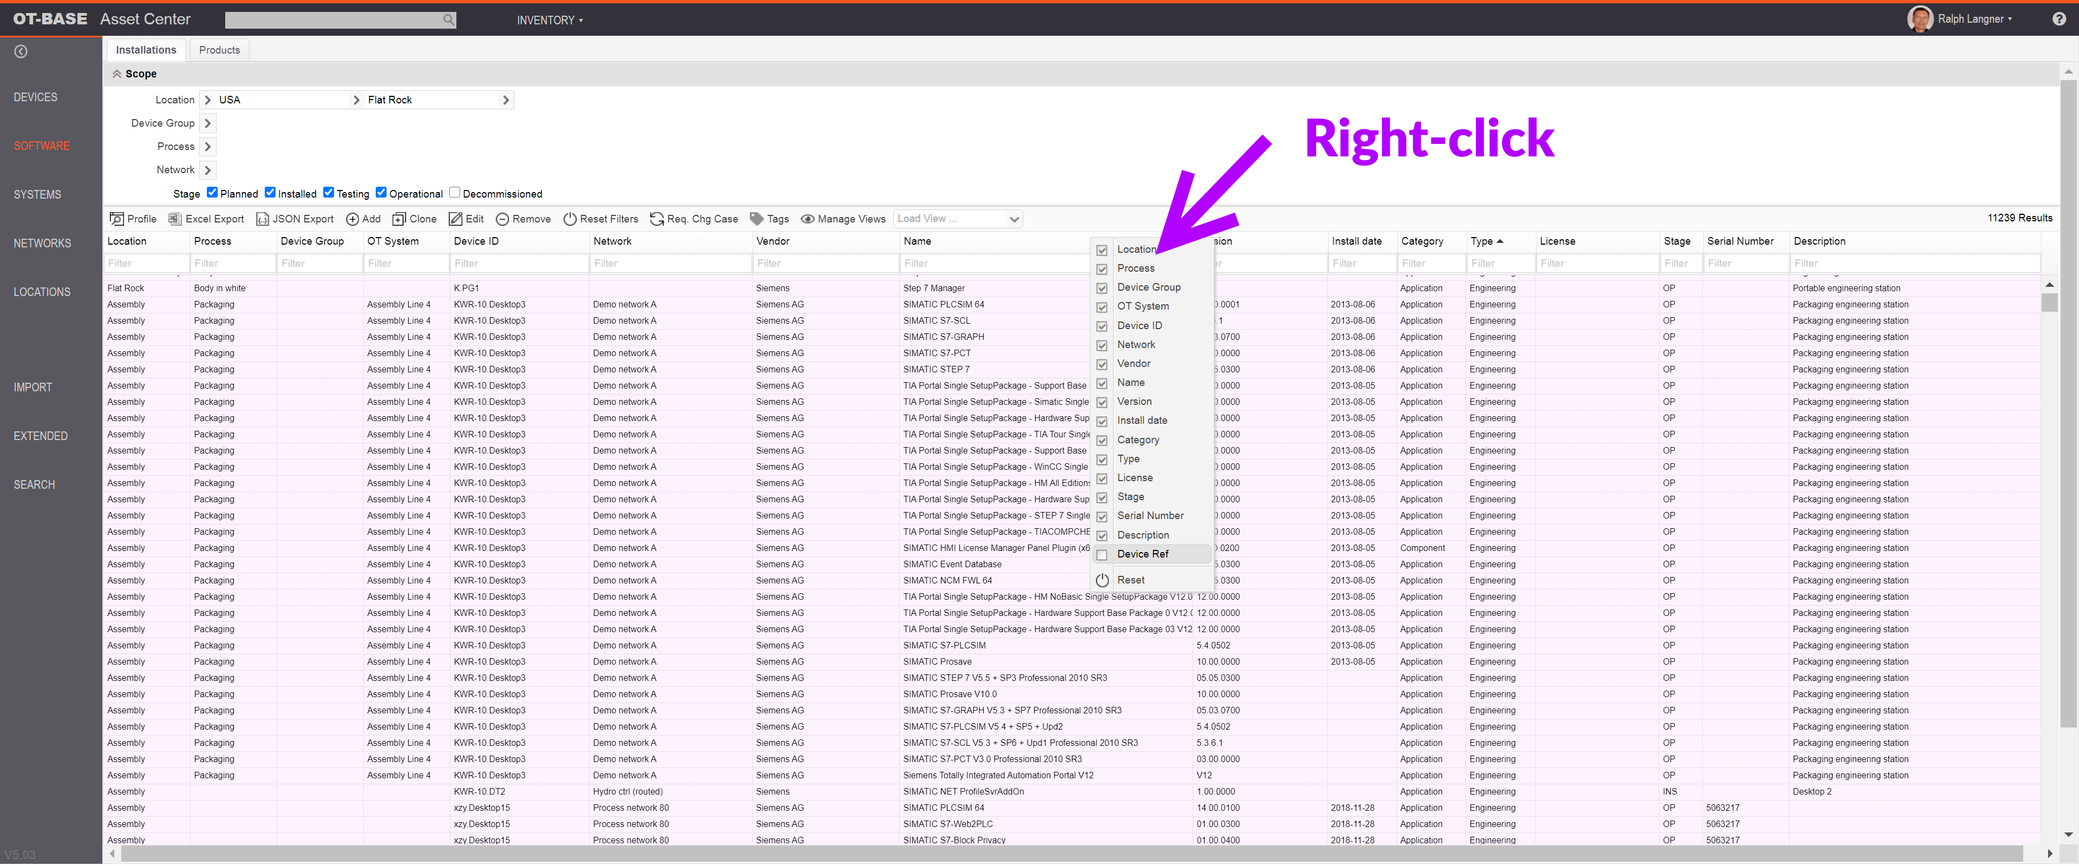Open DEVICES in the sidebar
The image size is (2079, 866).
pyautogui.click(x=36, y=97)
